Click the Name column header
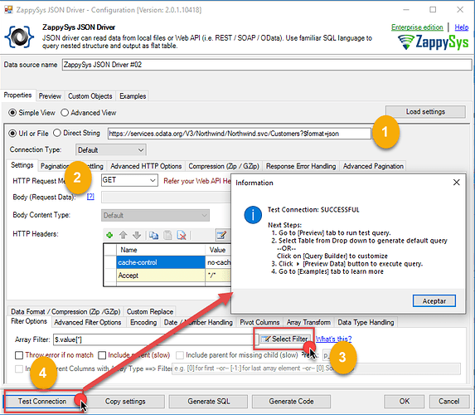Viewport: 475px width, 415px height. [x=161, y=250]
